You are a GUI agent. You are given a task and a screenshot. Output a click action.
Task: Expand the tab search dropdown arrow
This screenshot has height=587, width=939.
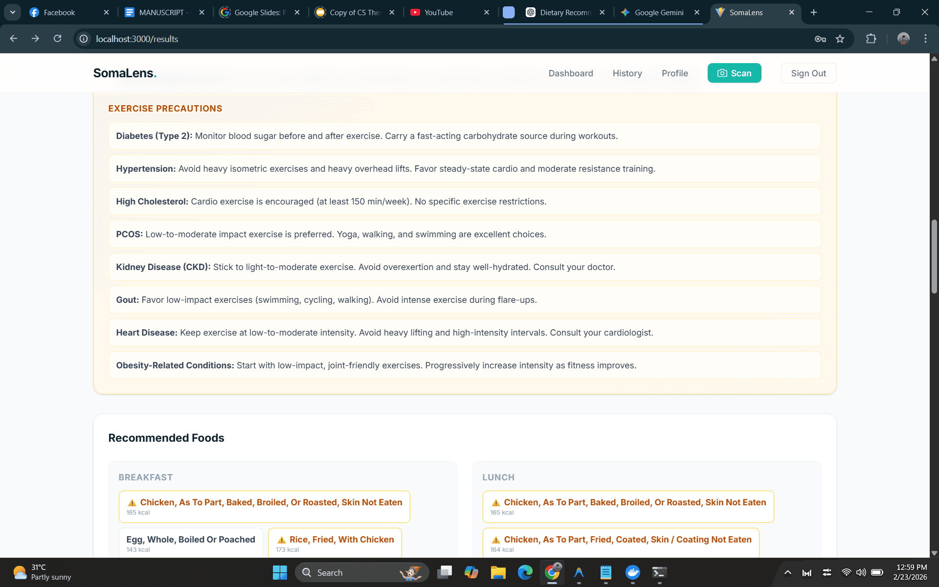(12, 12)
